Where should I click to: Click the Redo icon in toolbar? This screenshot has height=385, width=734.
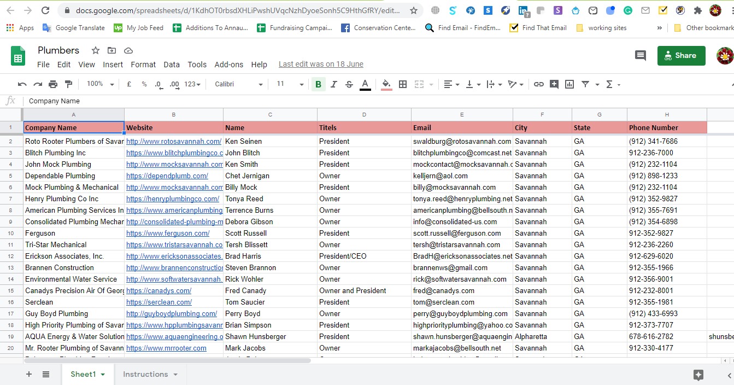pyautogui.click(x=38, y=84)
